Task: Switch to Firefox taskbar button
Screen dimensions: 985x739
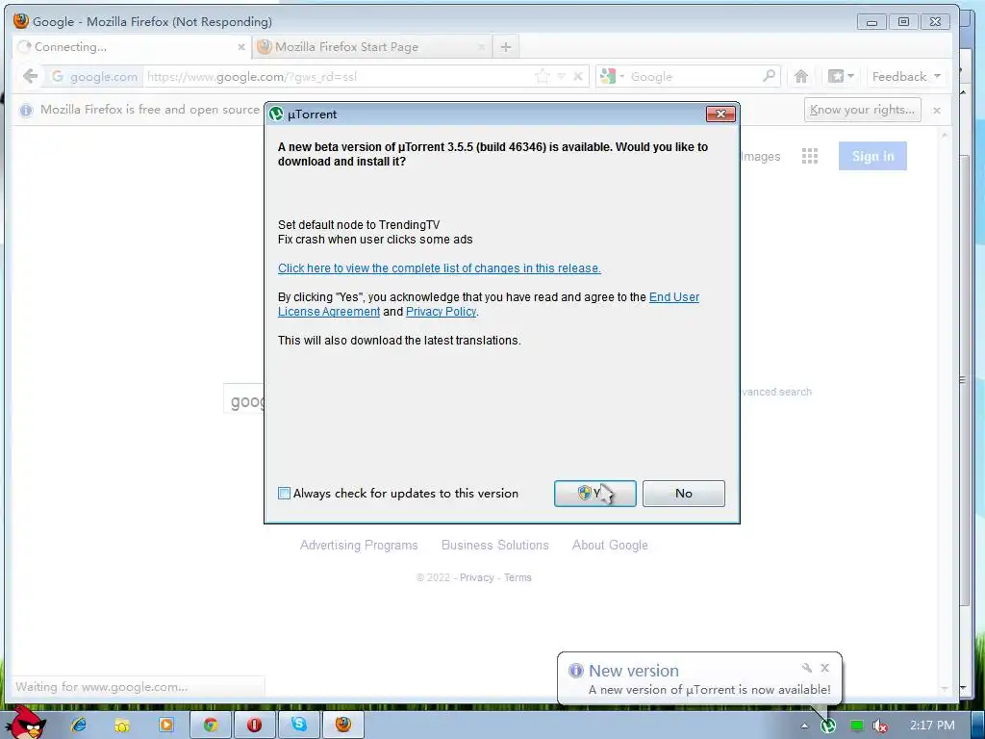Action: (x=343, y=725)
